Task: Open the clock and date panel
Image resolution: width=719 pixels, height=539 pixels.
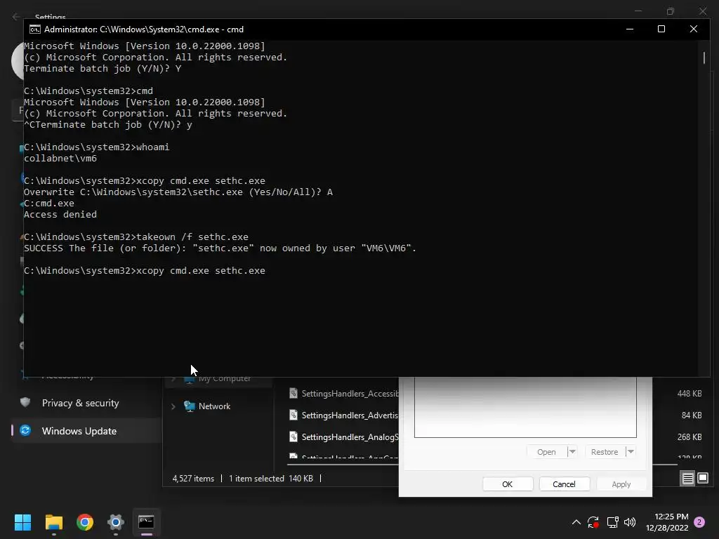Action: [667, 522]
